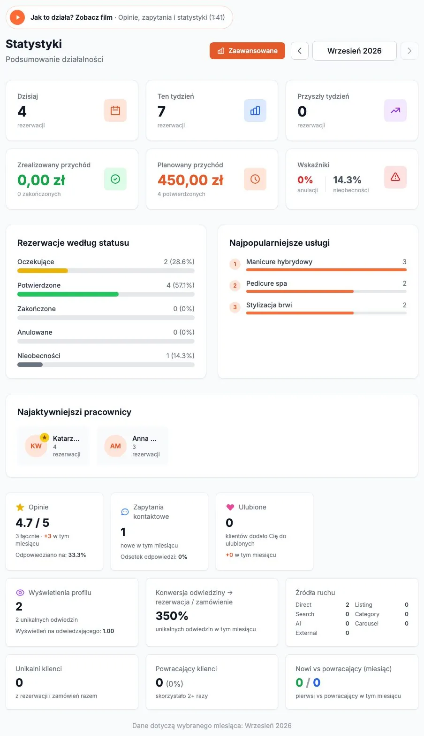This screenshot has width=424, height=736.
Task: Select the AM avatar for Anna
Action: [115, 446]
